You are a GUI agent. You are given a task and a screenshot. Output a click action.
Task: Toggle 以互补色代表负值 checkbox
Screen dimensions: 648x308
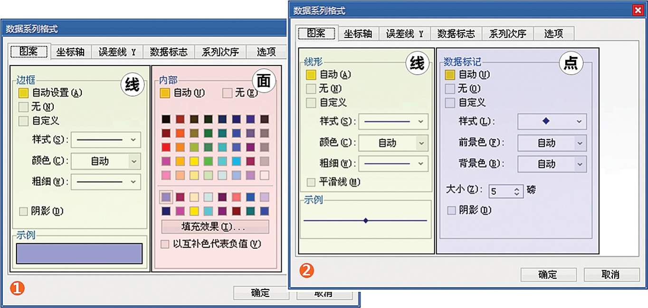click(x=165, y=245)
